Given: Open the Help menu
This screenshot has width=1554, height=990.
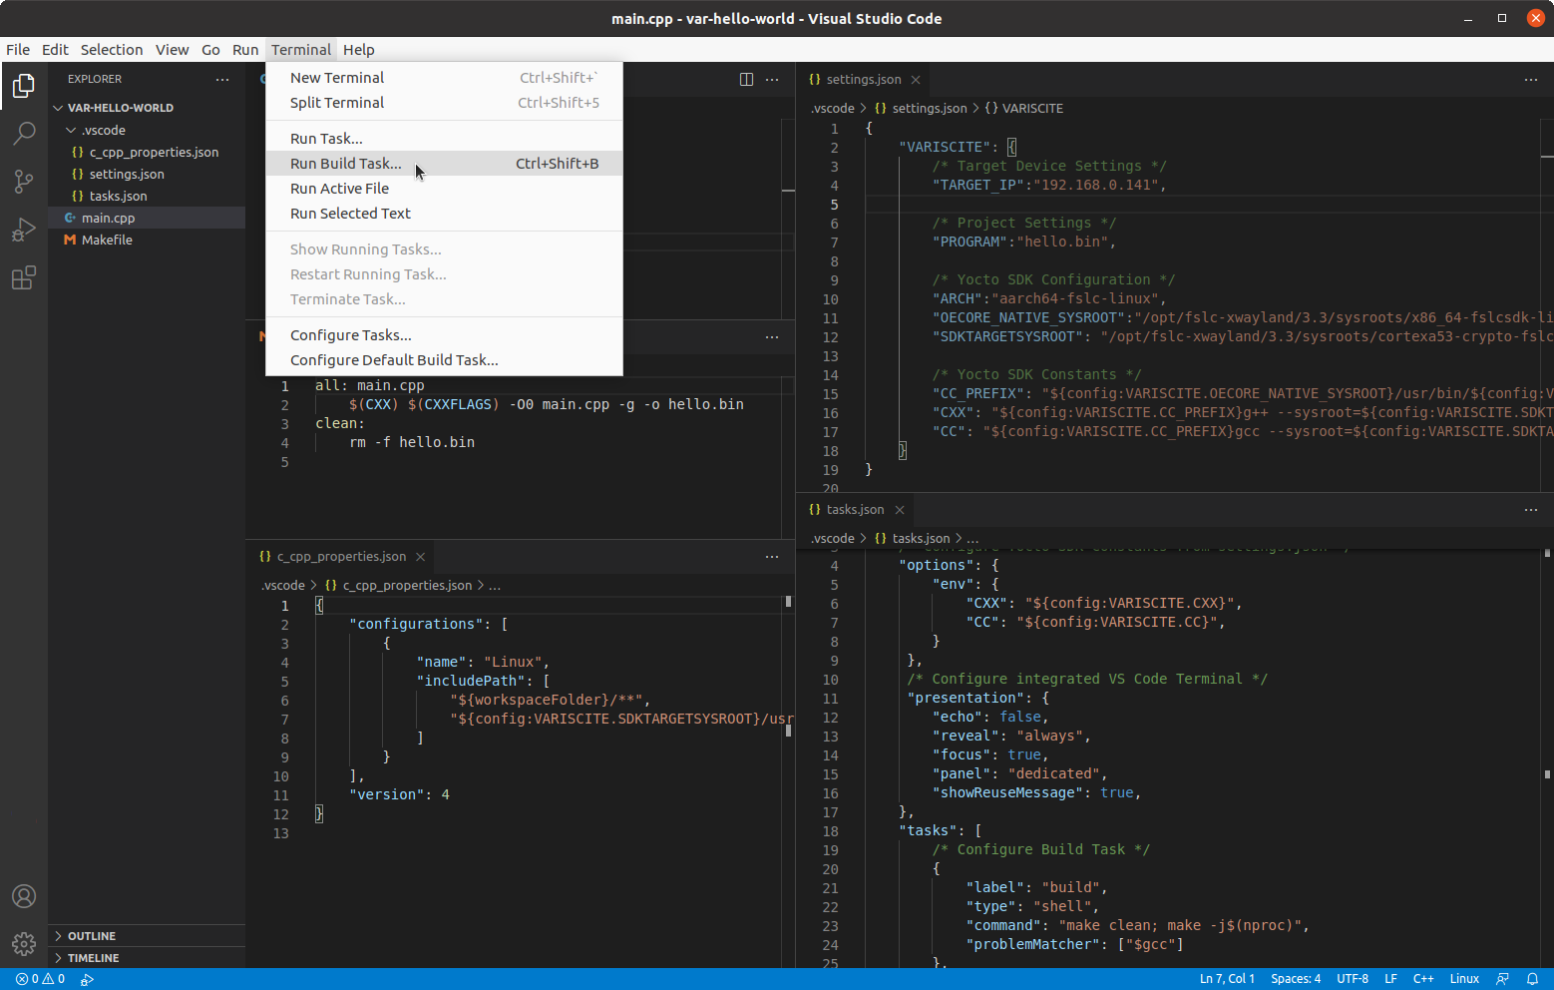Looking at the screenshot, I should point(359,50).
